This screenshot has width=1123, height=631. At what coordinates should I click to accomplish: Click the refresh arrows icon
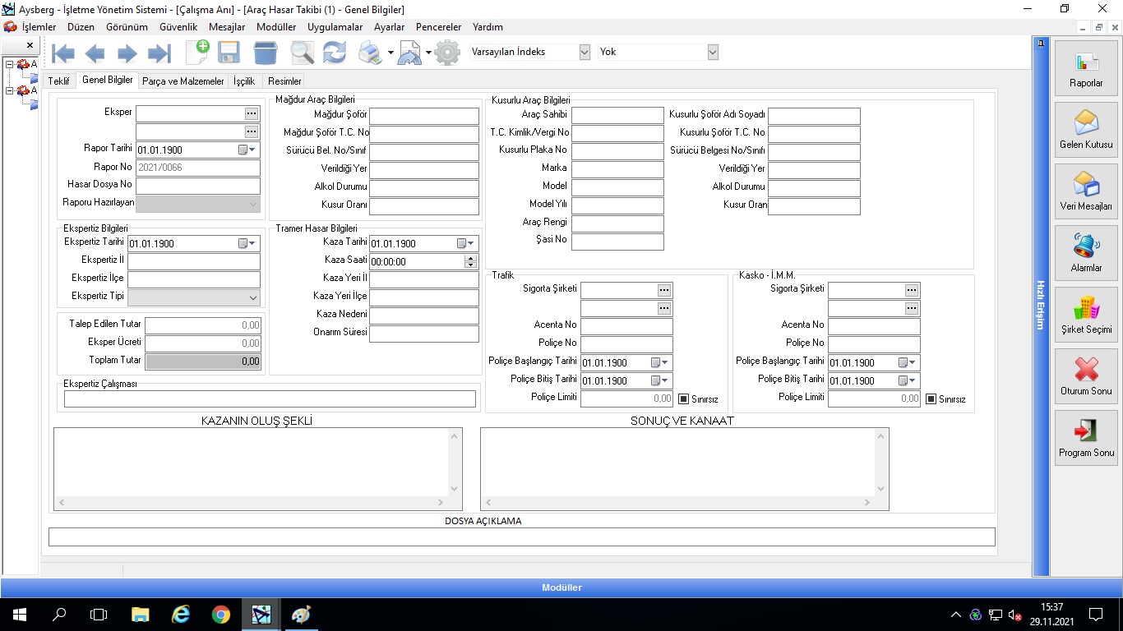[x=335, y=53]
